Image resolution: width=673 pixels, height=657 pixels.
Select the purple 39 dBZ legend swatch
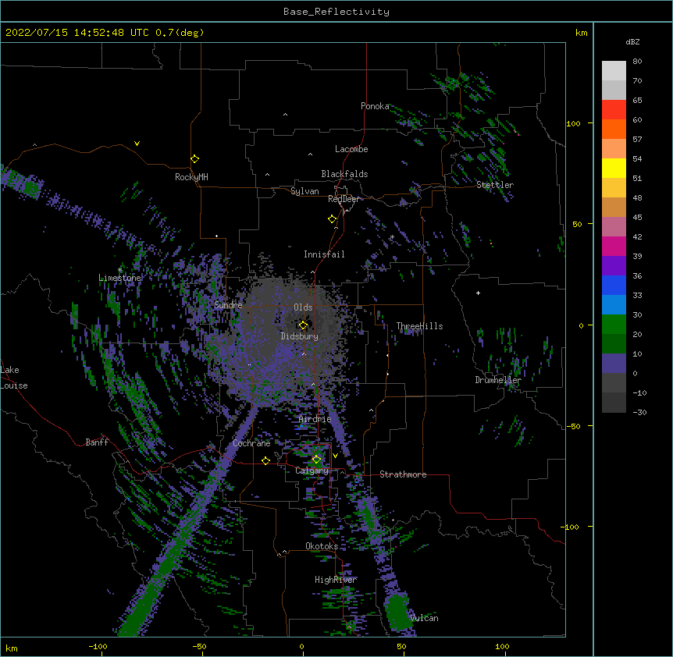point(614,265)
